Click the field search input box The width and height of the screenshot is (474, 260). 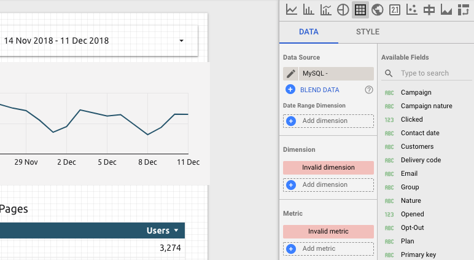coord(430,73)
